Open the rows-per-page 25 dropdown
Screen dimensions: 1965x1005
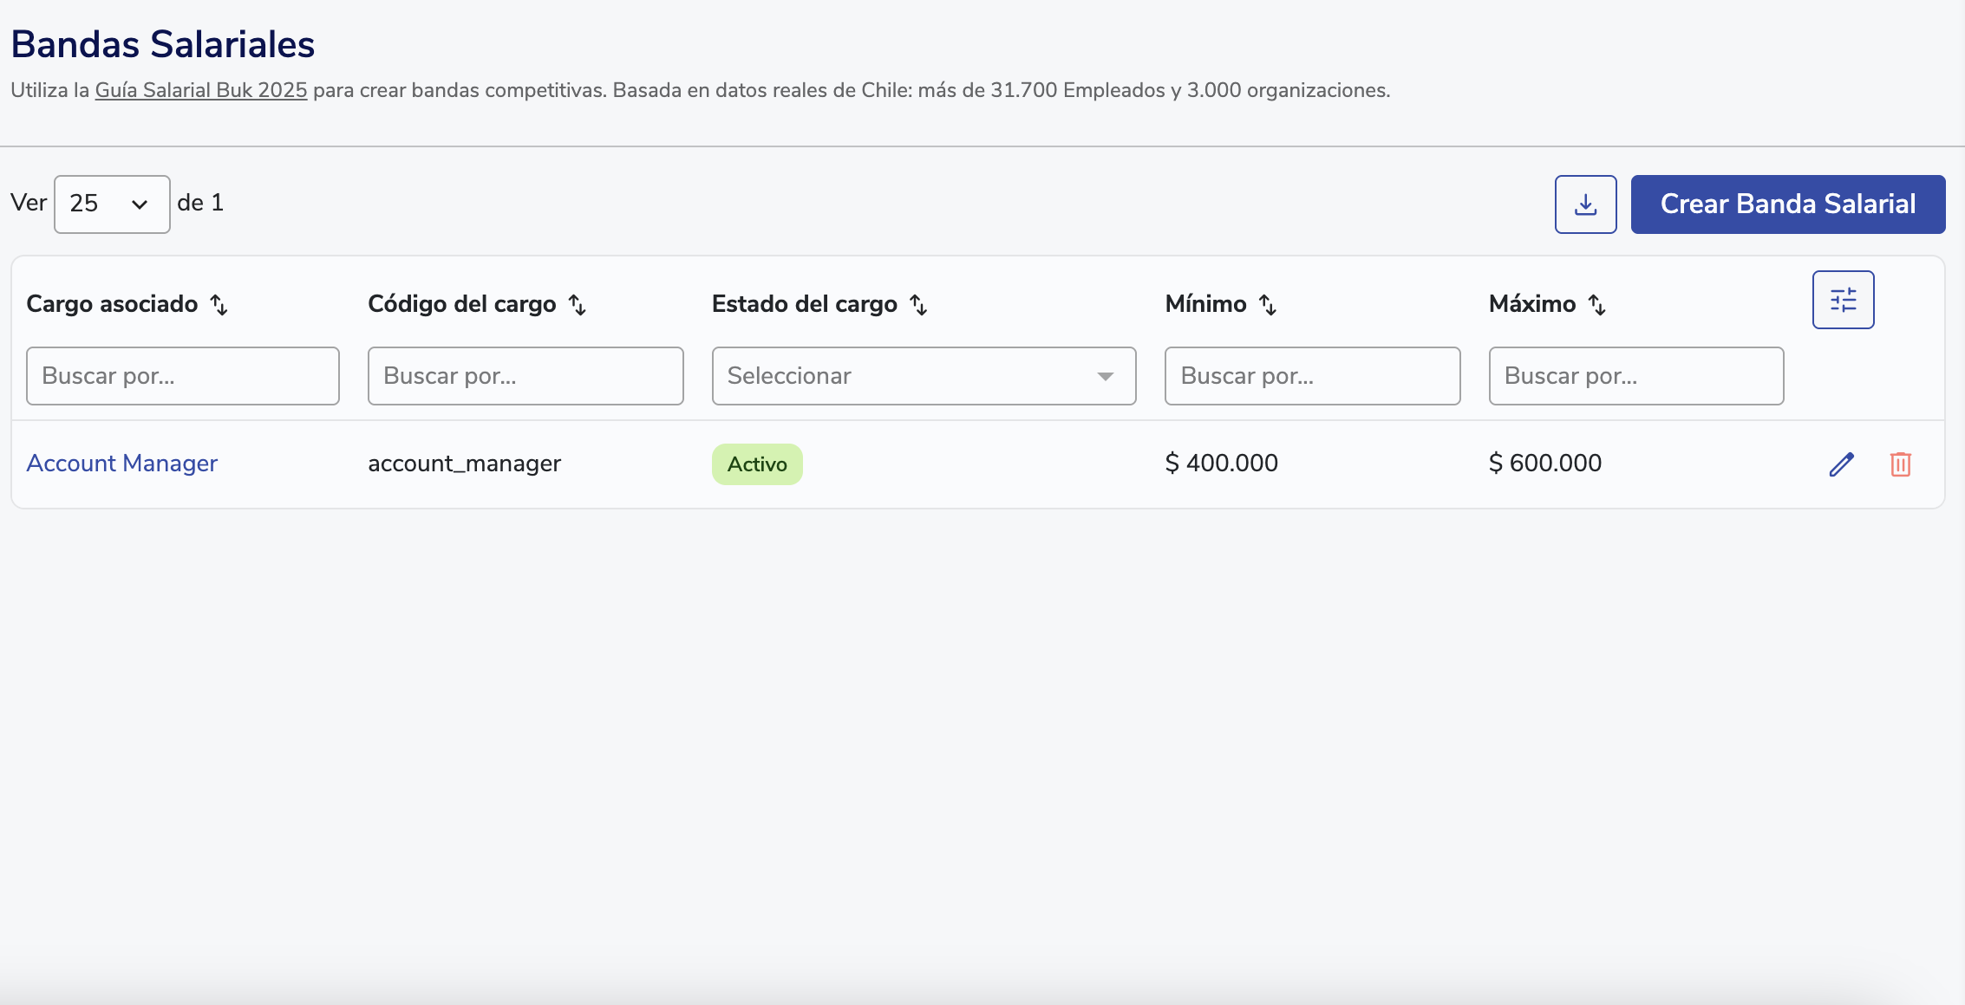point(112,204)
